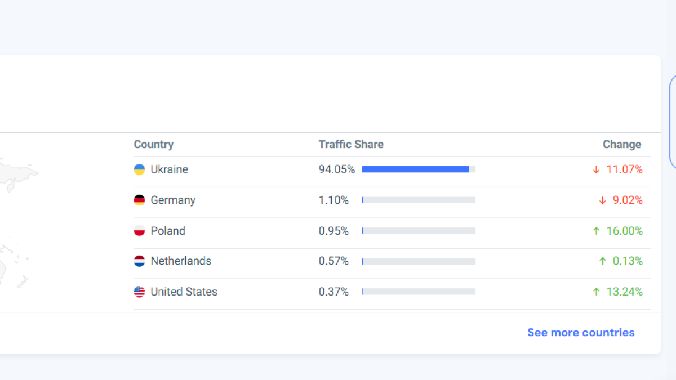Click the Country column header
This screenshot has width=676, height=380.
(x=153, y=145)
